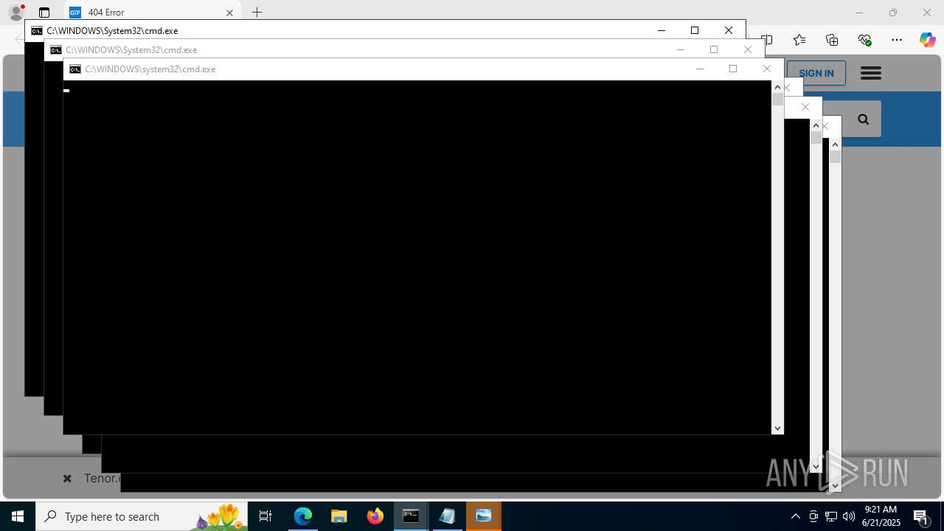Open the notification center icon
The height and width of the screenshot is (531, 944).
pyautogui.click(x=920, y=516)
